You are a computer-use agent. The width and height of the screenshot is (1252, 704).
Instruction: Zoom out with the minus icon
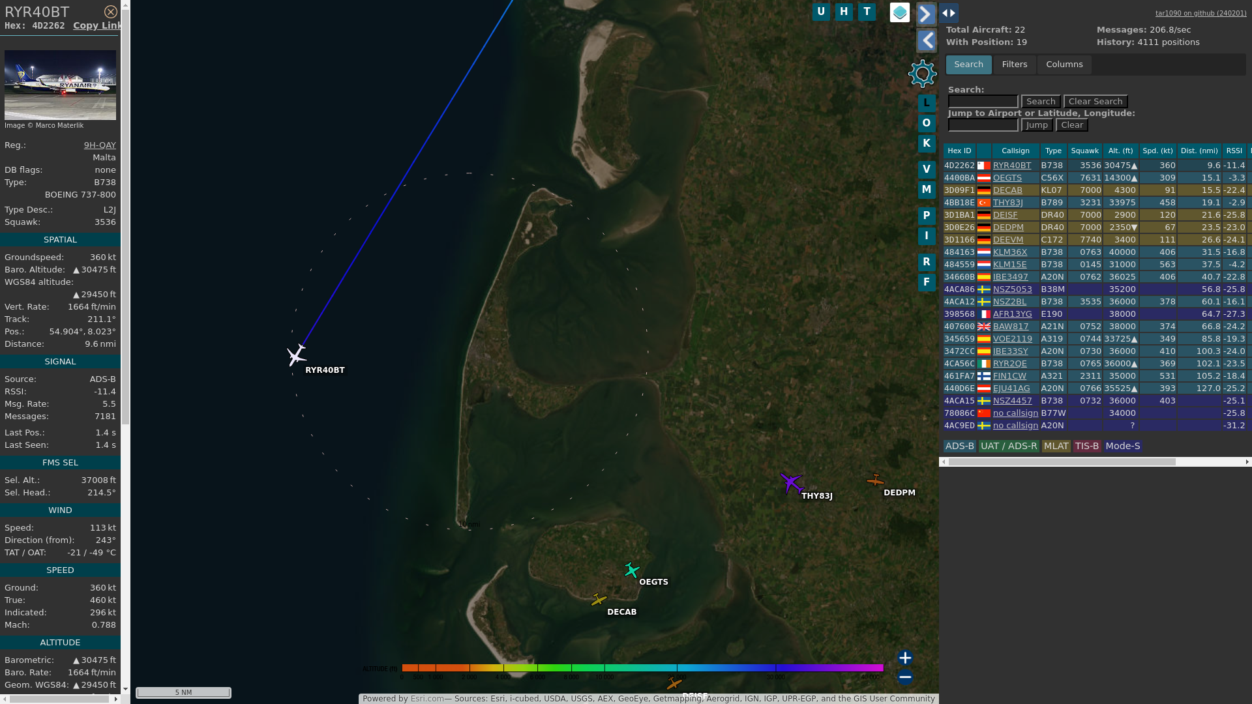(x=905, y=677)
